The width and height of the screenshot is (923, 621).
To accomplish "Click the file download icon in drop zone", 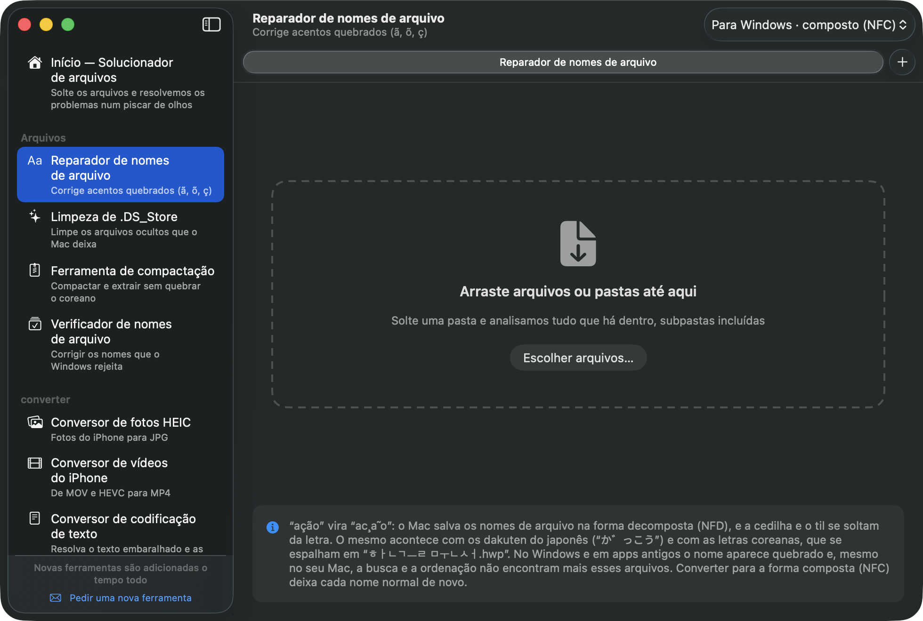I will pyautogui.click(x=578, y=244).
